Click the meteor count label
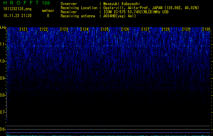The height and width of the screenshot is (136, 213). 48,11
